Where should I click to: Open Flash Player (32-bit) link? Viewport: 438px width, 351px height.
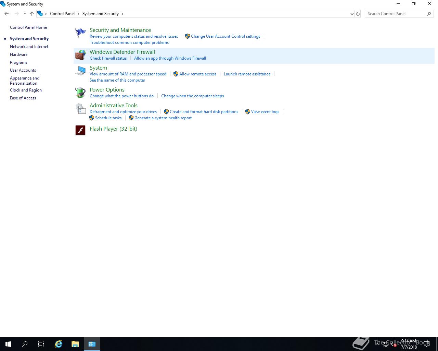point(113,129)
